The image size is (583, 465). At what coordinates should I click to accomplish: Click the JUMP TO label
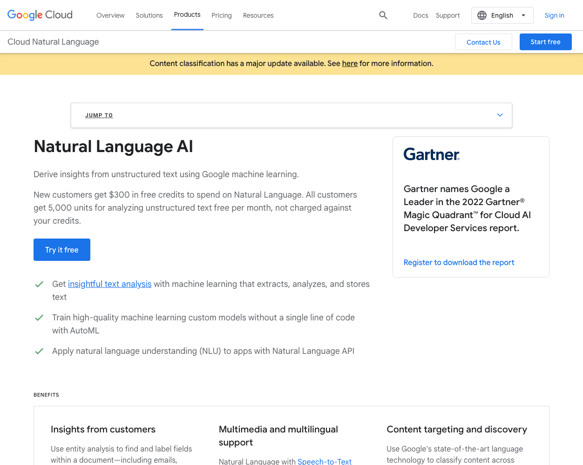coord(99,115)
